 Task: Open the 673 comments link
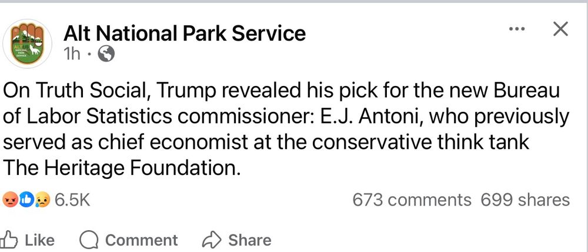412,200
